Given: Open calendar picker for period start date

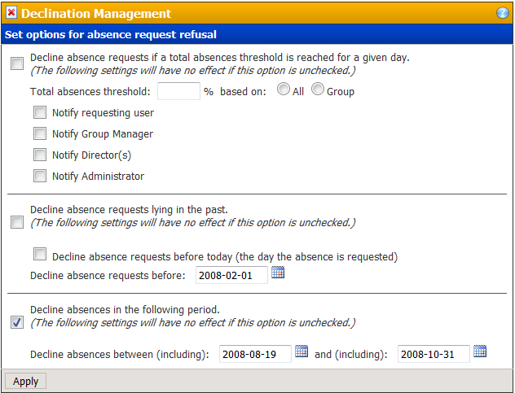Looking at the screenshot, I should pos(302,352).
